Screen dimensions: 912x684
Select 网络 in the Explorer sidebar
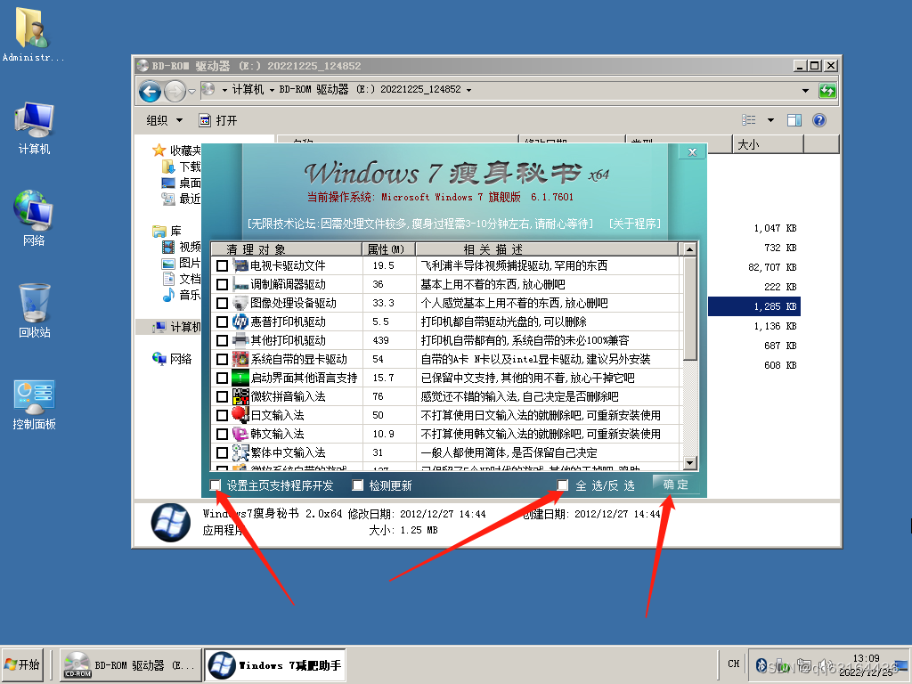coord(173,359)
